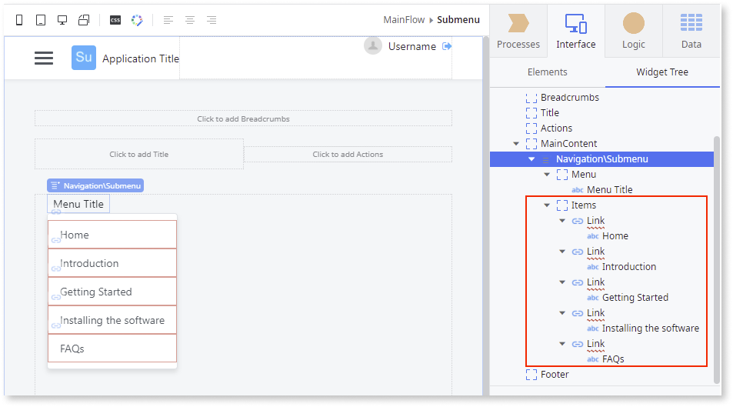Collapse the Items placeholder node
Image resolution: width=733 pixels, height=407 pixels.
pyautogui.click(x=547, y=205)
